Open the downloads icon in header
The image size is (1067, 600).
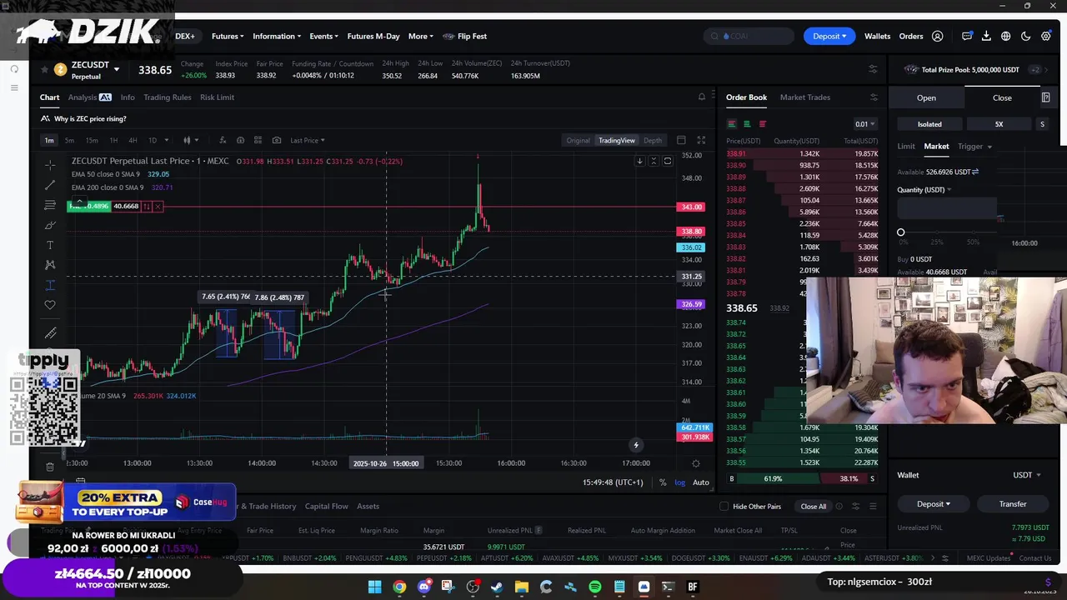click(986, 37)
